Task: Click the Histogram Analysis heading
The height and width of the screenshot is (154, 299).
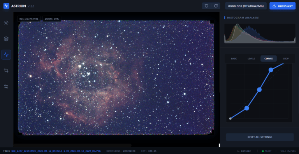Action: point(243,18)
